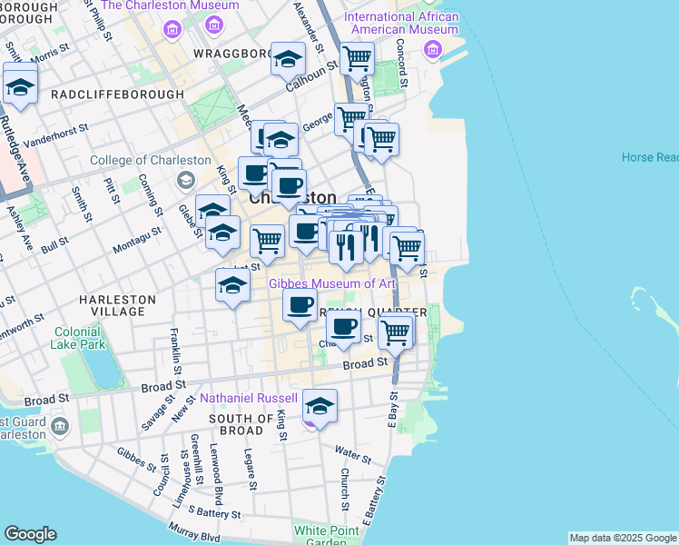Open the school marker above Radcliffeborough label
The image size is (679, 545).
[20, 88]
